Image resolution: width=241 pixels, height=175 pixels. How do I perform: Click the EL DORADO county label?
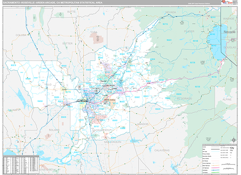(184, 98)
